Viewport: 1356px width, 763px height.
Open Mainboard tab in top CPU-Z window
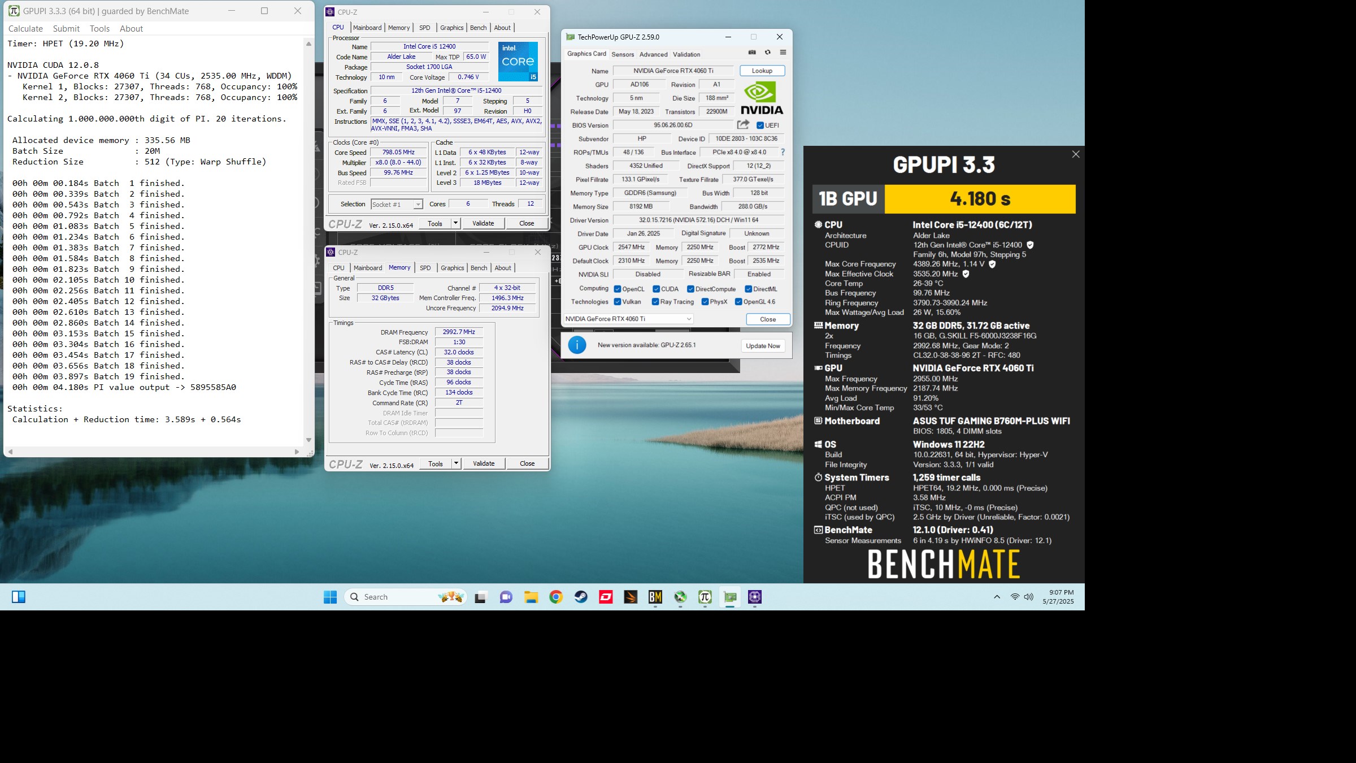[x=367, y=28]
